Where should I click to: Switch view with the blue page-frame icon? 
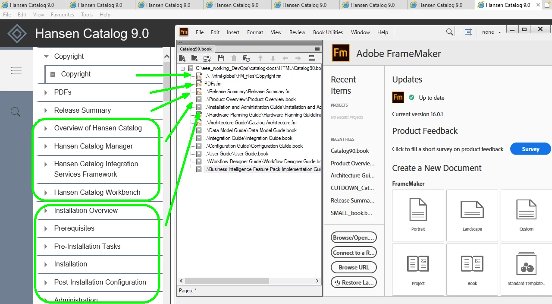[468, 32]
